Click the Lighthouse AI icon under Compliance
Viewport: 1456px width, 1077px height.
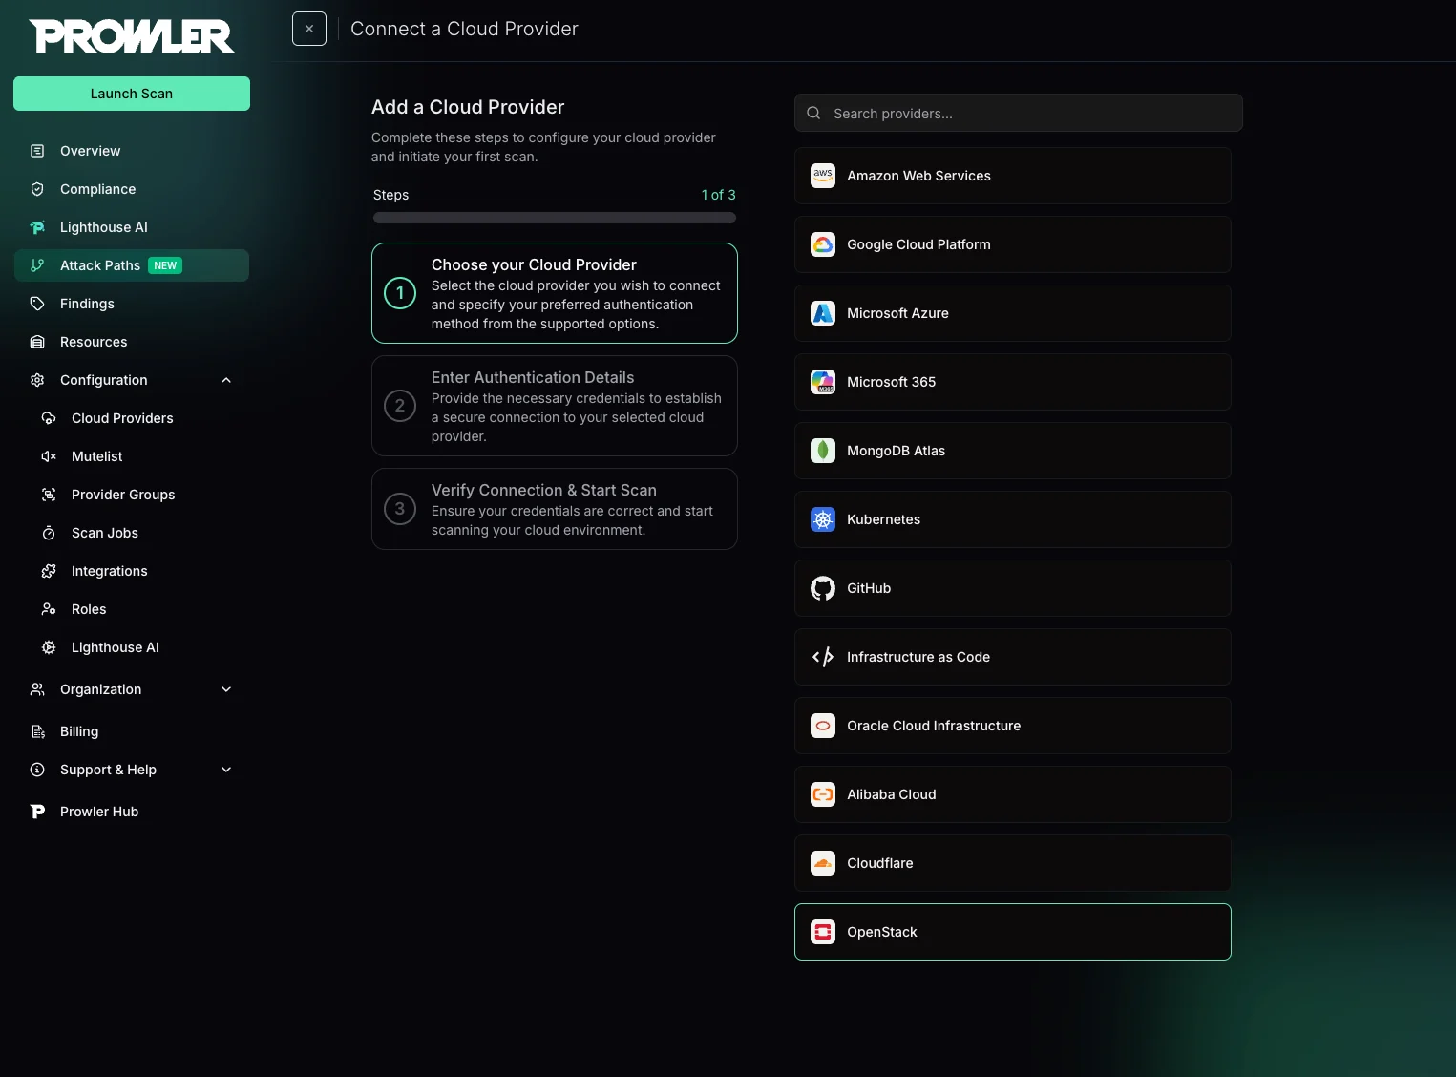pyautogui.click(x=37, y=227)
